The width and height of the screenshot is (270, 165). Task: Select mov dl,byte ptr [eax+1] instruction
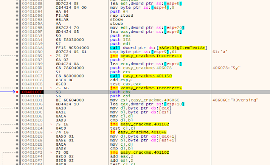tap(143, 136)
